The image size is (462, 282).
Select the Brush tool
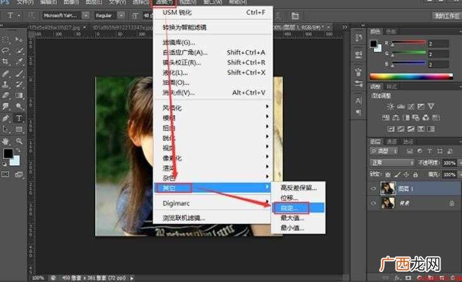pos(19,73)
